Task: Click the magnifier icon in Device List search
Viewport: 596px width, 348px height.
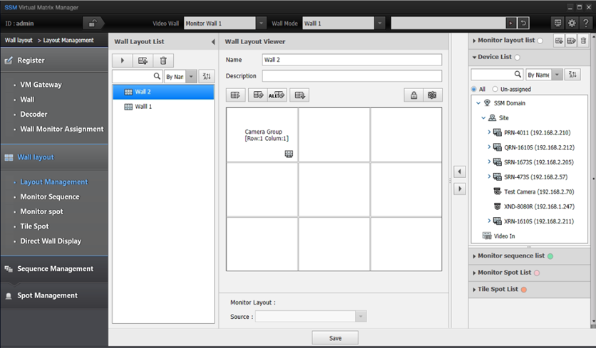Action: coord(518,75)
